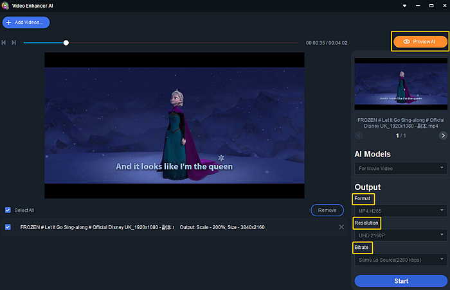Image resolution: width=450 pixels, height=290 pixels.
Task: Click the Select All label
Action: coord(24,210)
